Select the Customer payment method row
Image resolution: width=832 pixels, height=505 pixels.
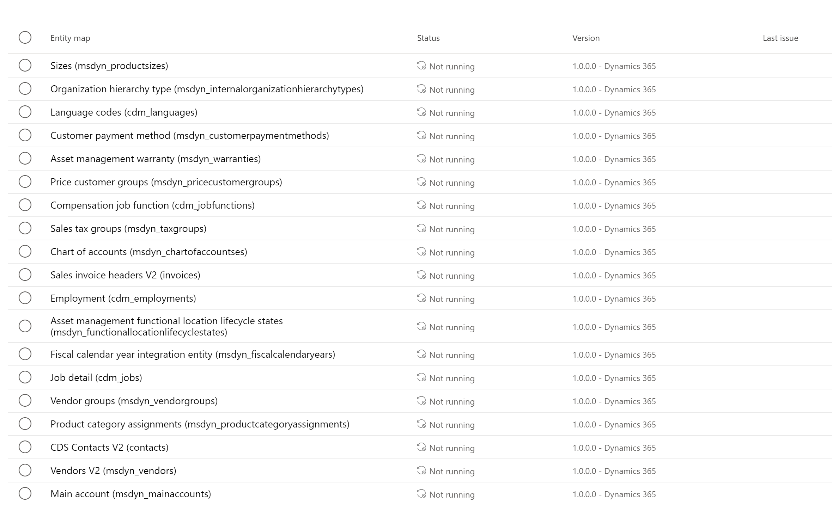click(25, 135)
